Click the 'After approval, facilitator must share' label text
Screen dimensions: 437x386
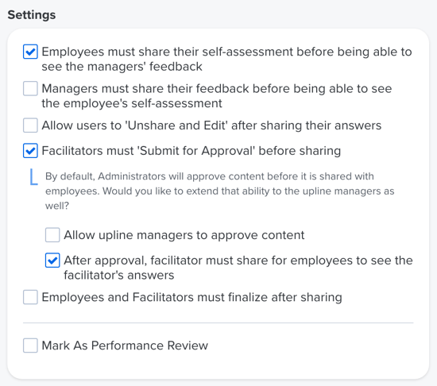(238, 268)
